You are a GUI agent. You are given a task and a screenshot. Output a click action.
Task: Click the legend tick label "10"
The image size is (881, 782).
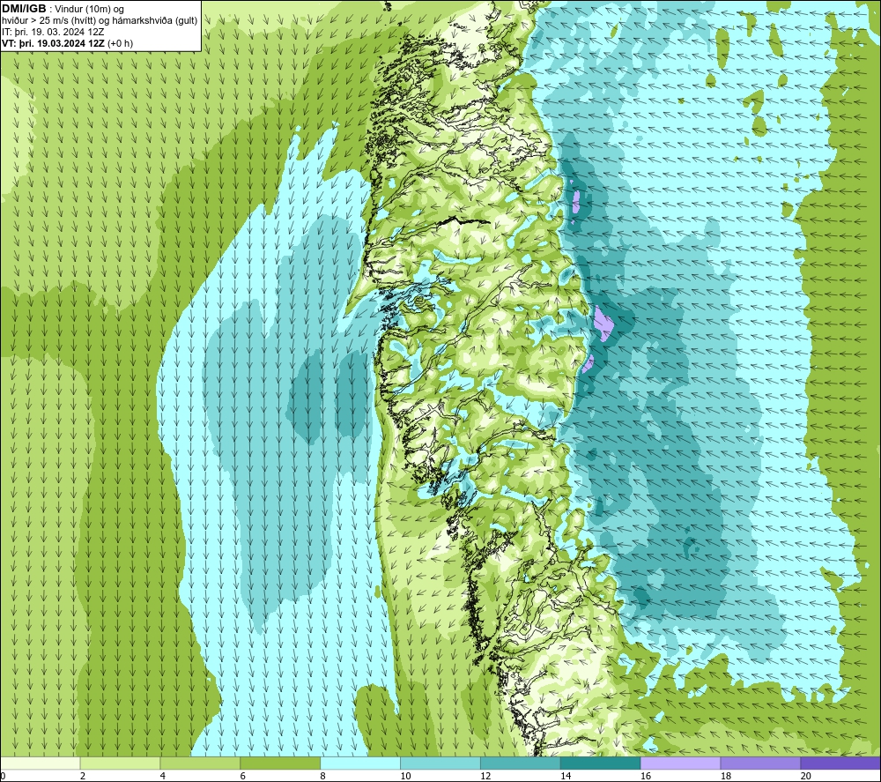405,776
